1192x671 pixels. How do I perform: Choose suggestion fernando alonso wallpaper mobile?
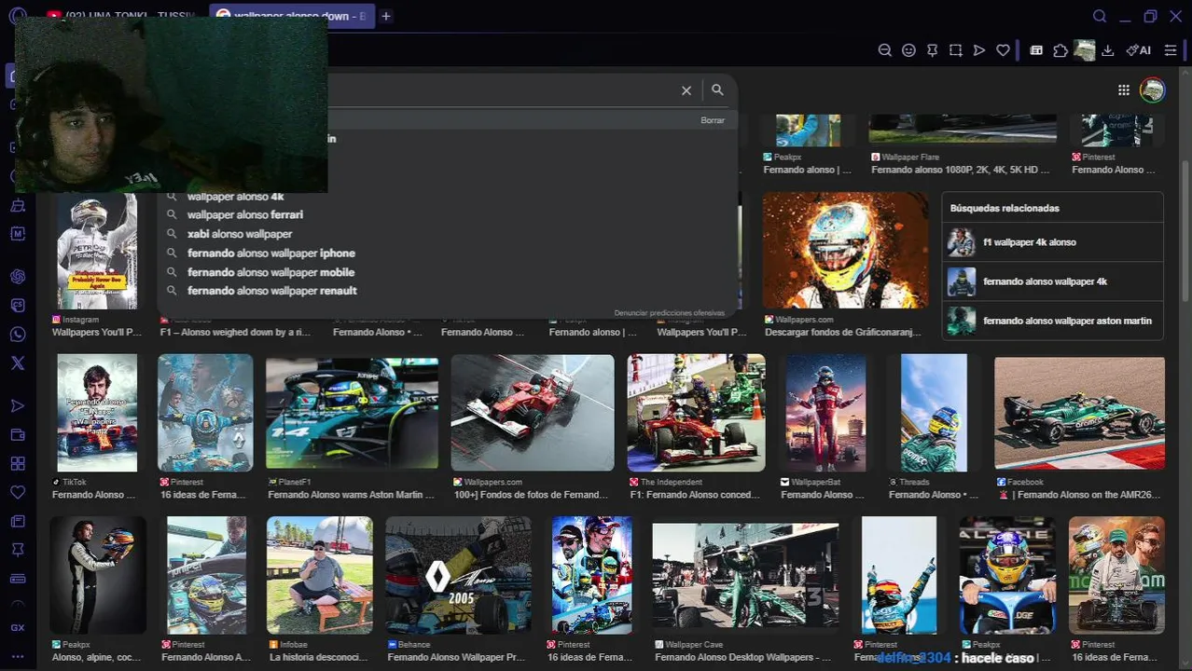tap(270, 272)
